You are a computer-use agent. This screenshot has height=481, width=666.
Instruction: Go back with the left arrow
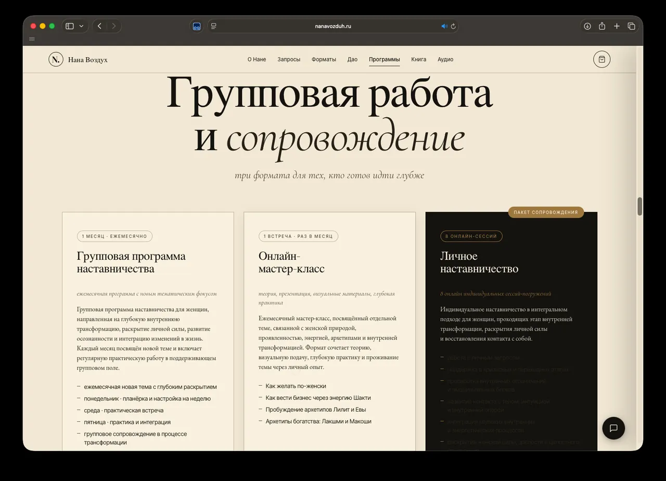[x=99, y=26]
